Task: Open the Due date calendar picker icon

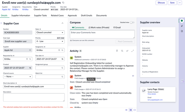Action: point(62,59)
